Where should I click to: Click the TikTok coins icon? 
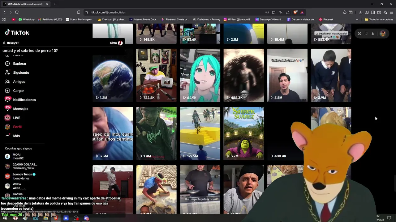pos(359,34)
